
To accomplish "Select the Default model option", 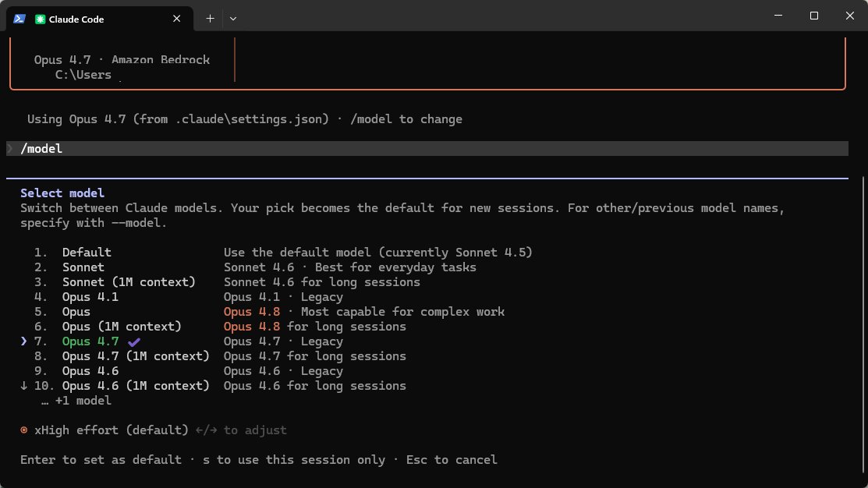I will point(87,253).
